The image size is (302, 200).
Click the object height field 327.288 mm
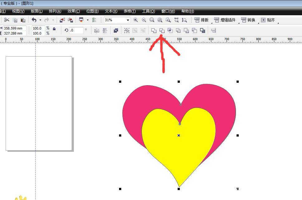click(x=15, y=33)
